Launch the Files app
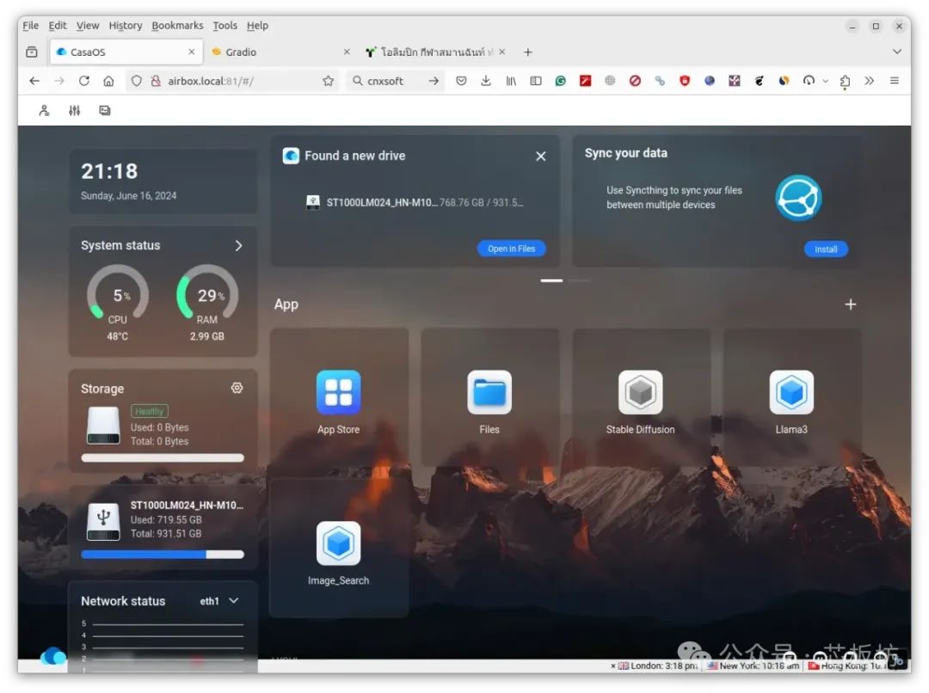 click(x=489, y=393)
